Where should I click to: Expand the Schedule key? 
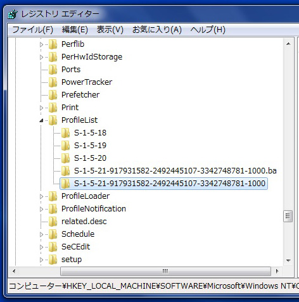(x=41, y=234)
